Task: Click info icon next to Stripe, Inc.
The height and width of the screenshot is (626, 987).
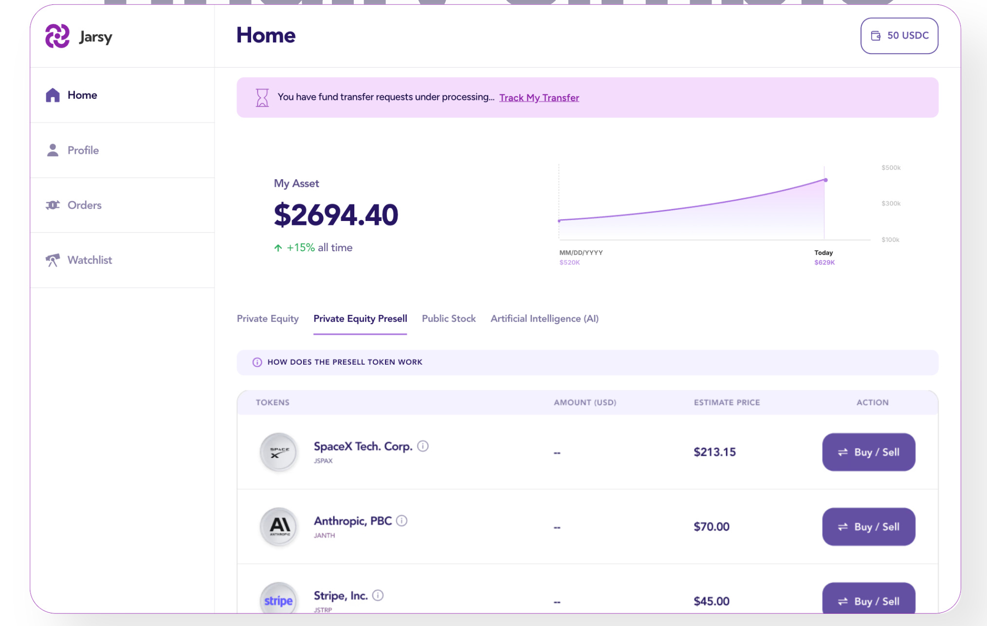Action: point(378,595)
